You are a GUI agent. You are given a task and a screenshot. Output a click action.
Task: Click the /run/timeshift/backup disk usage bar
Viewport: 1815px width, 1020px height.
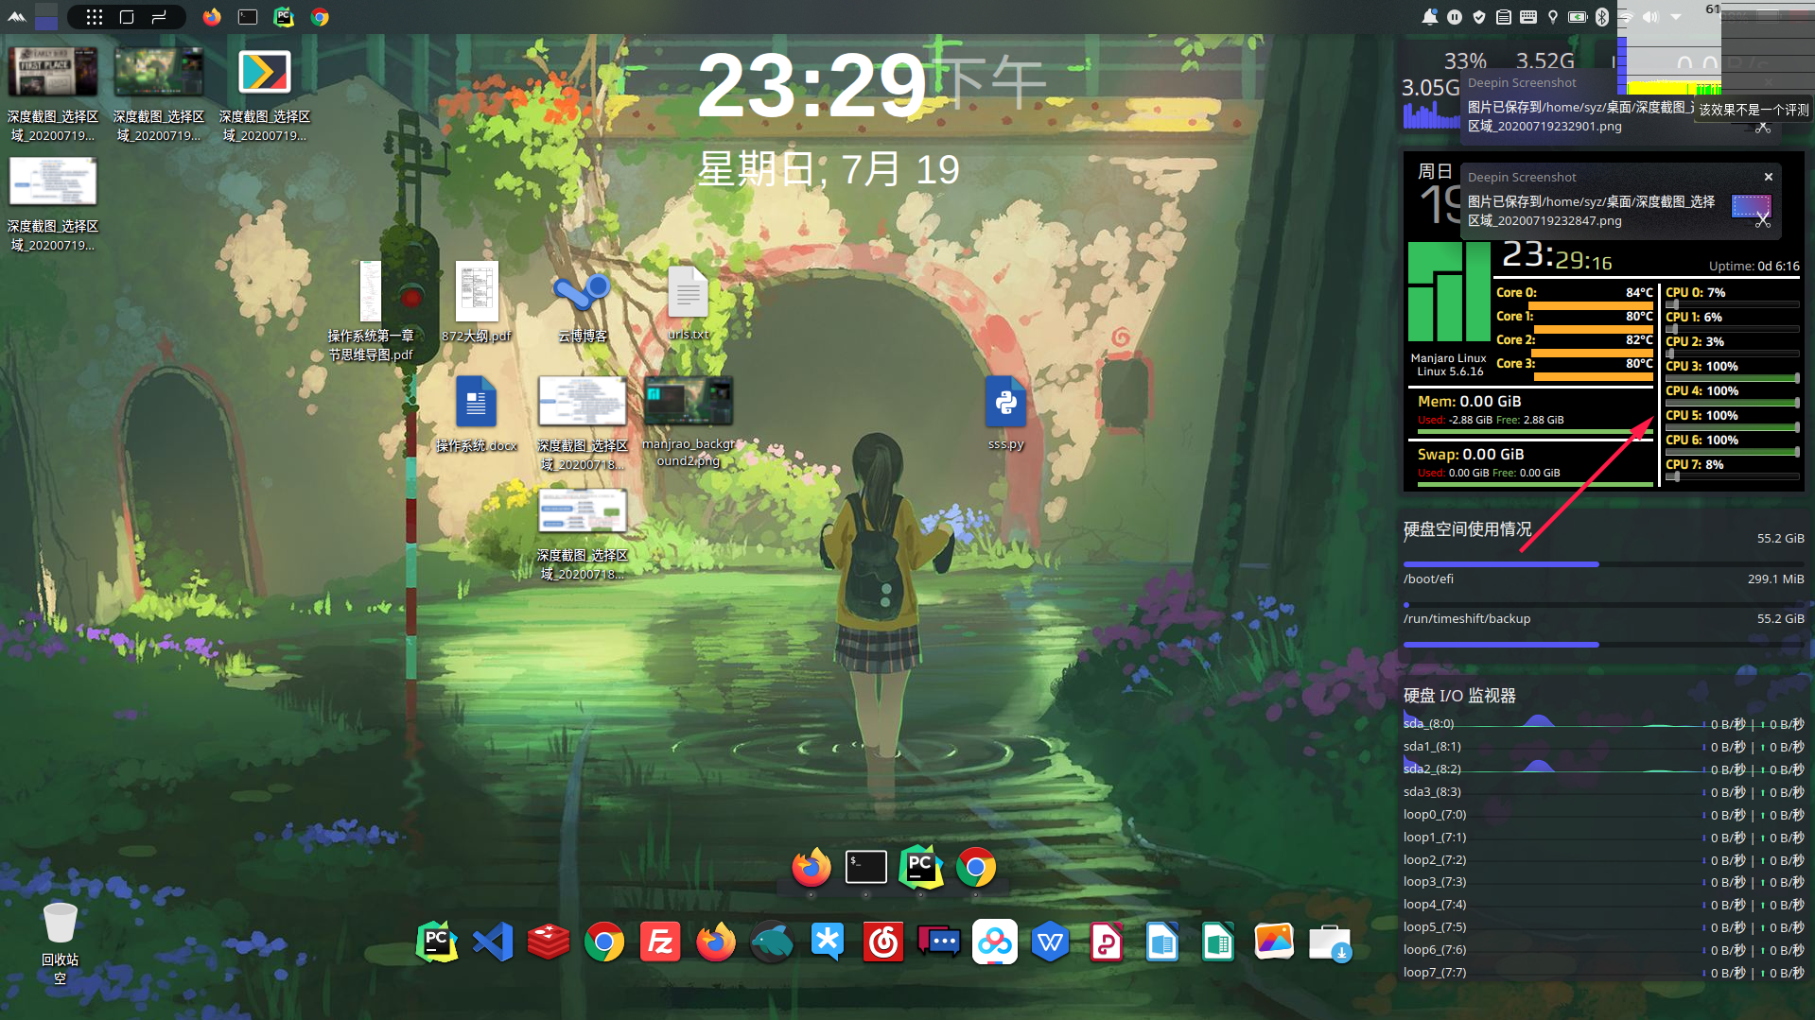click(1603, 645)
